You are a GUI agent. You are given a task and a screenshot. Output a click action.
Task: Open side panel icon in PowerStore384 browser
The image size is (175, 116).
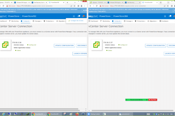171,6
